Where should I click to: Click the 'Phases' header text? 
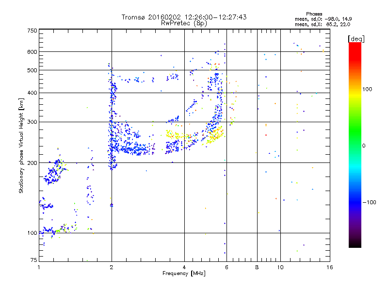point(314,14)
